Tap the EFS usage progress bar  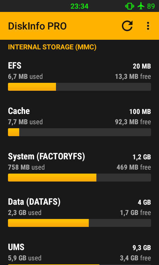pyautogui.click(x=79, y=87)
